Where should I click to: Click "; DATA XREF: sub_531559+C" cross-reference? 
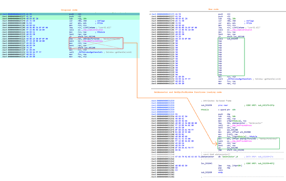[259, 157]
